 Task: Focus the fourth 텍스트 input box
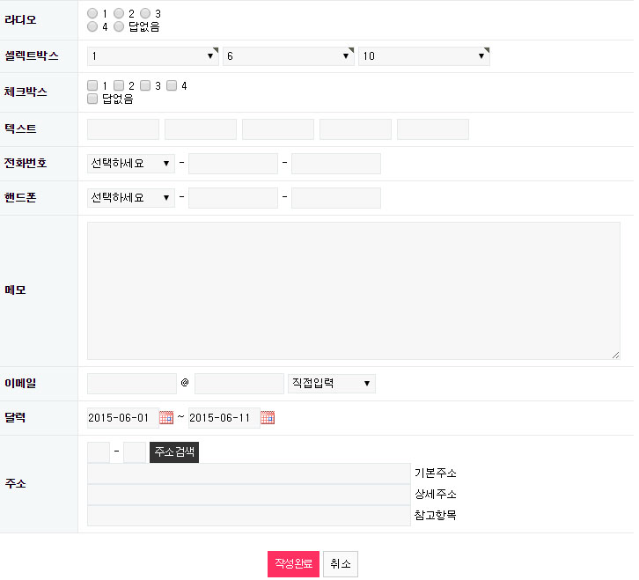tap(356, 129)
